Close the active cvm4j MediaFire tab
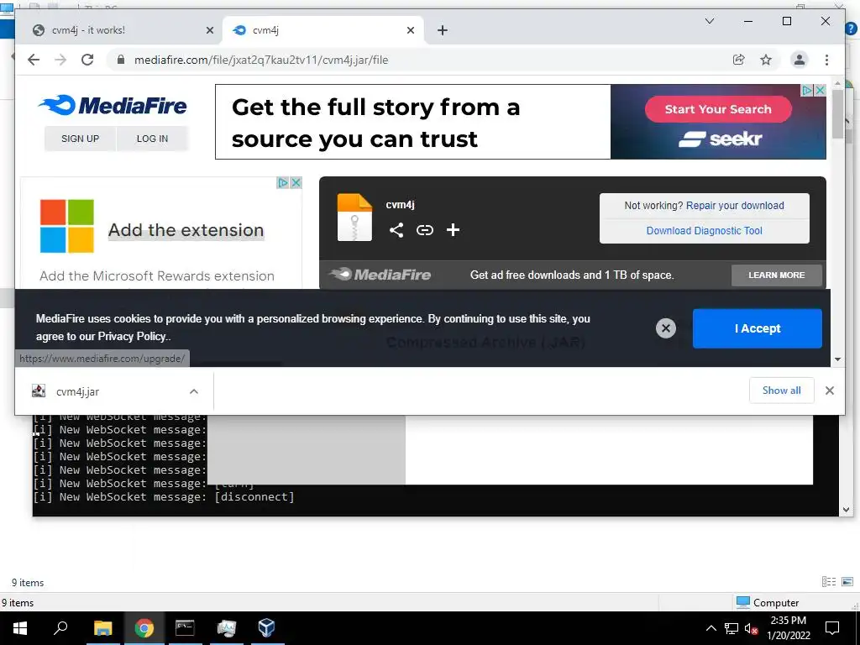 tap(410, 30)
